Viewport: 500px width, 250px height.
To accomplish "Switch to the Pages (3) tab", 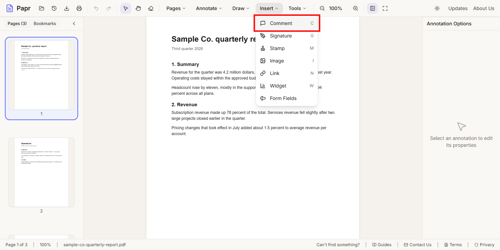I will click(17, 24).
